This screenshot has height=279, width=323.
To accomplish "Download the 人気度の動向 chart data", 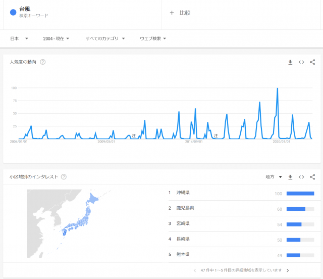I will 290,62.
